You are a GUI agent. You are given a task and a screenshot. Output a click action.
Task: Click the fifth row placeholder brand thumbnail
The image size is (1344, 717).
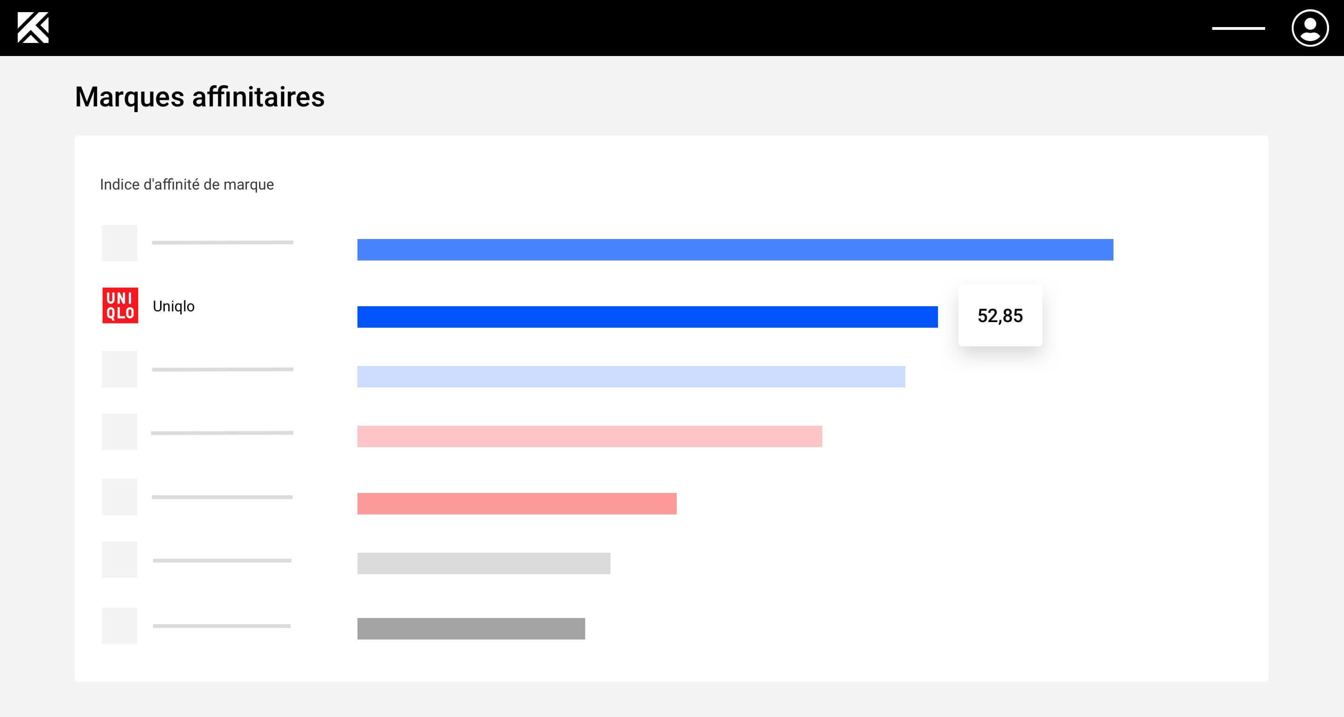[119, 497]
